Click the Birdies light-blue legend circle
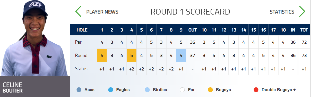Viewport: 311px width, 97px height. click(148, 90)
